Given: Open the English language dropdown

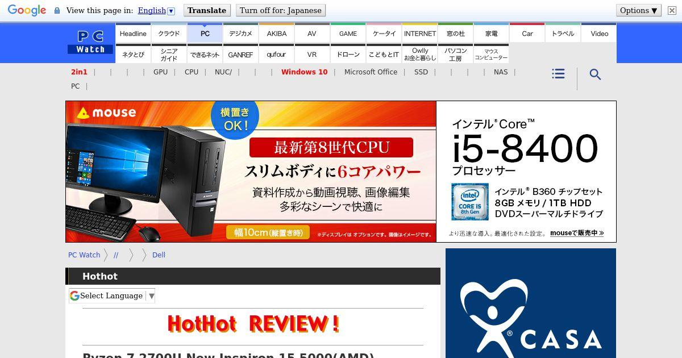Looking at the screenshot, I should (156, 10).
